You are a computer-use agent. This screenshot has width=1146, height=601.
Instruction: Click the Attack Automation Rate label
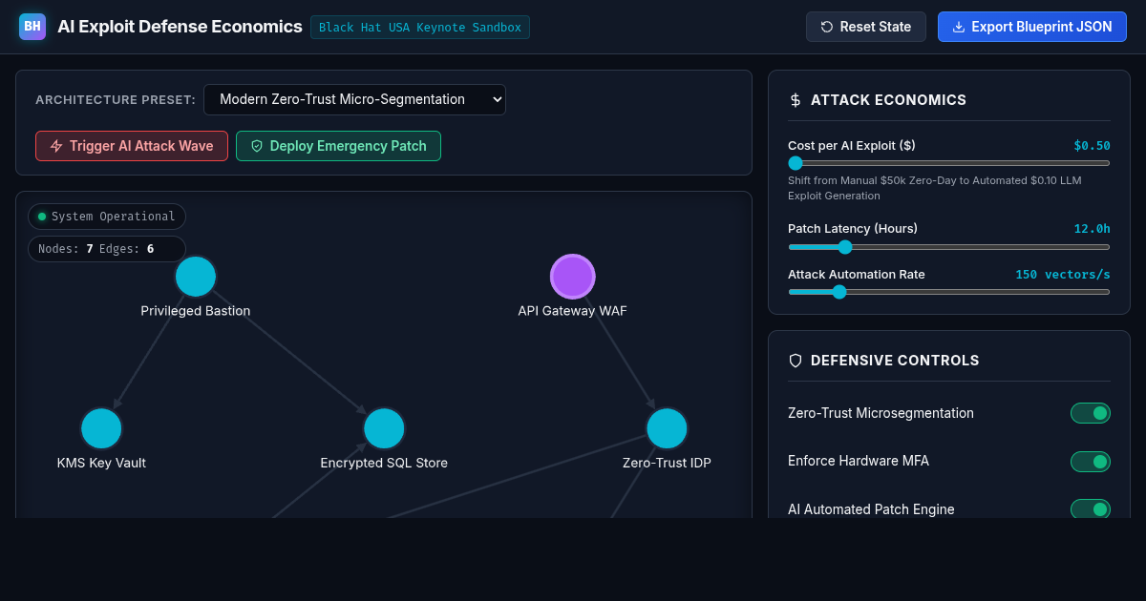point(857,275)
